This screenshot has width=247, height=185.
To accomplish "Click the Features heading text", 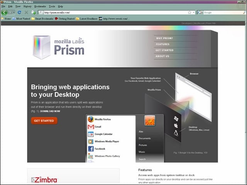I will coord(145,170).
